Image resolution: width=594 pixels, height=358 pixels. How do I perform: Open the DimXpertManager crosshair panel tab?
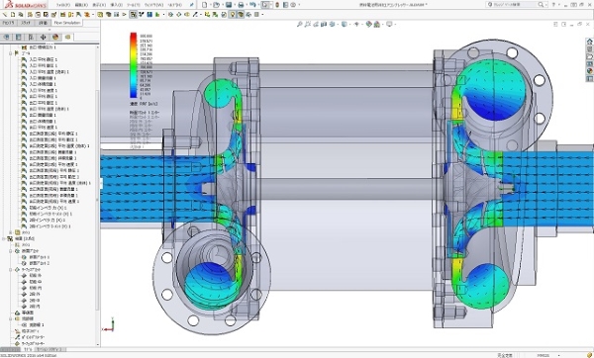[x=43, y=38]
